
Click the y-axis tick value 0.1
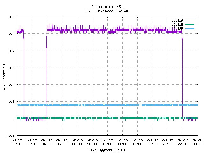(x=11, y=102)
